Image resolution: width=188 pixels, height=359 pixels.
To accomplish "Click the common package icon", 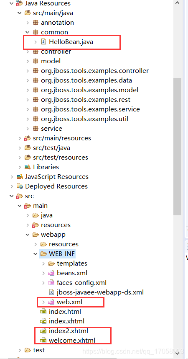I will pos(36,32).
